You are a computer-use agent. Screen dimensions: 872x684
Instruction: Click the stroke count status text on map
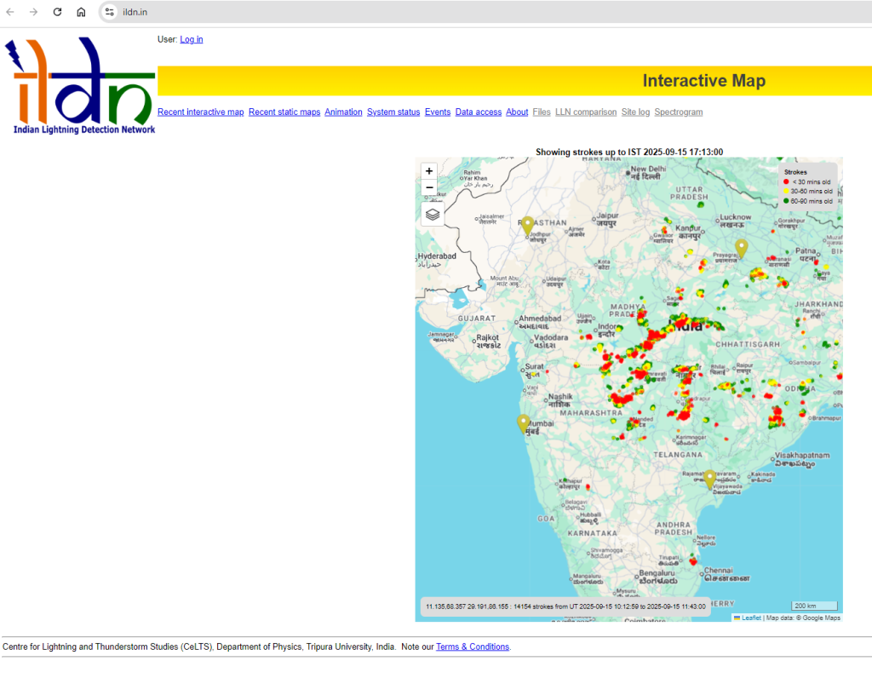[x=565, y=606]
